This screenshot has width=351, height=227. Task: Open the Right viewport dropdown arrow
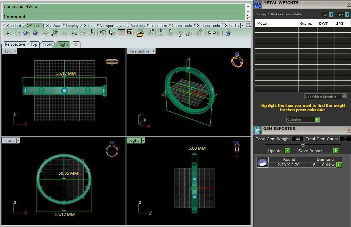pyautogui.click(x=143, y=140)
